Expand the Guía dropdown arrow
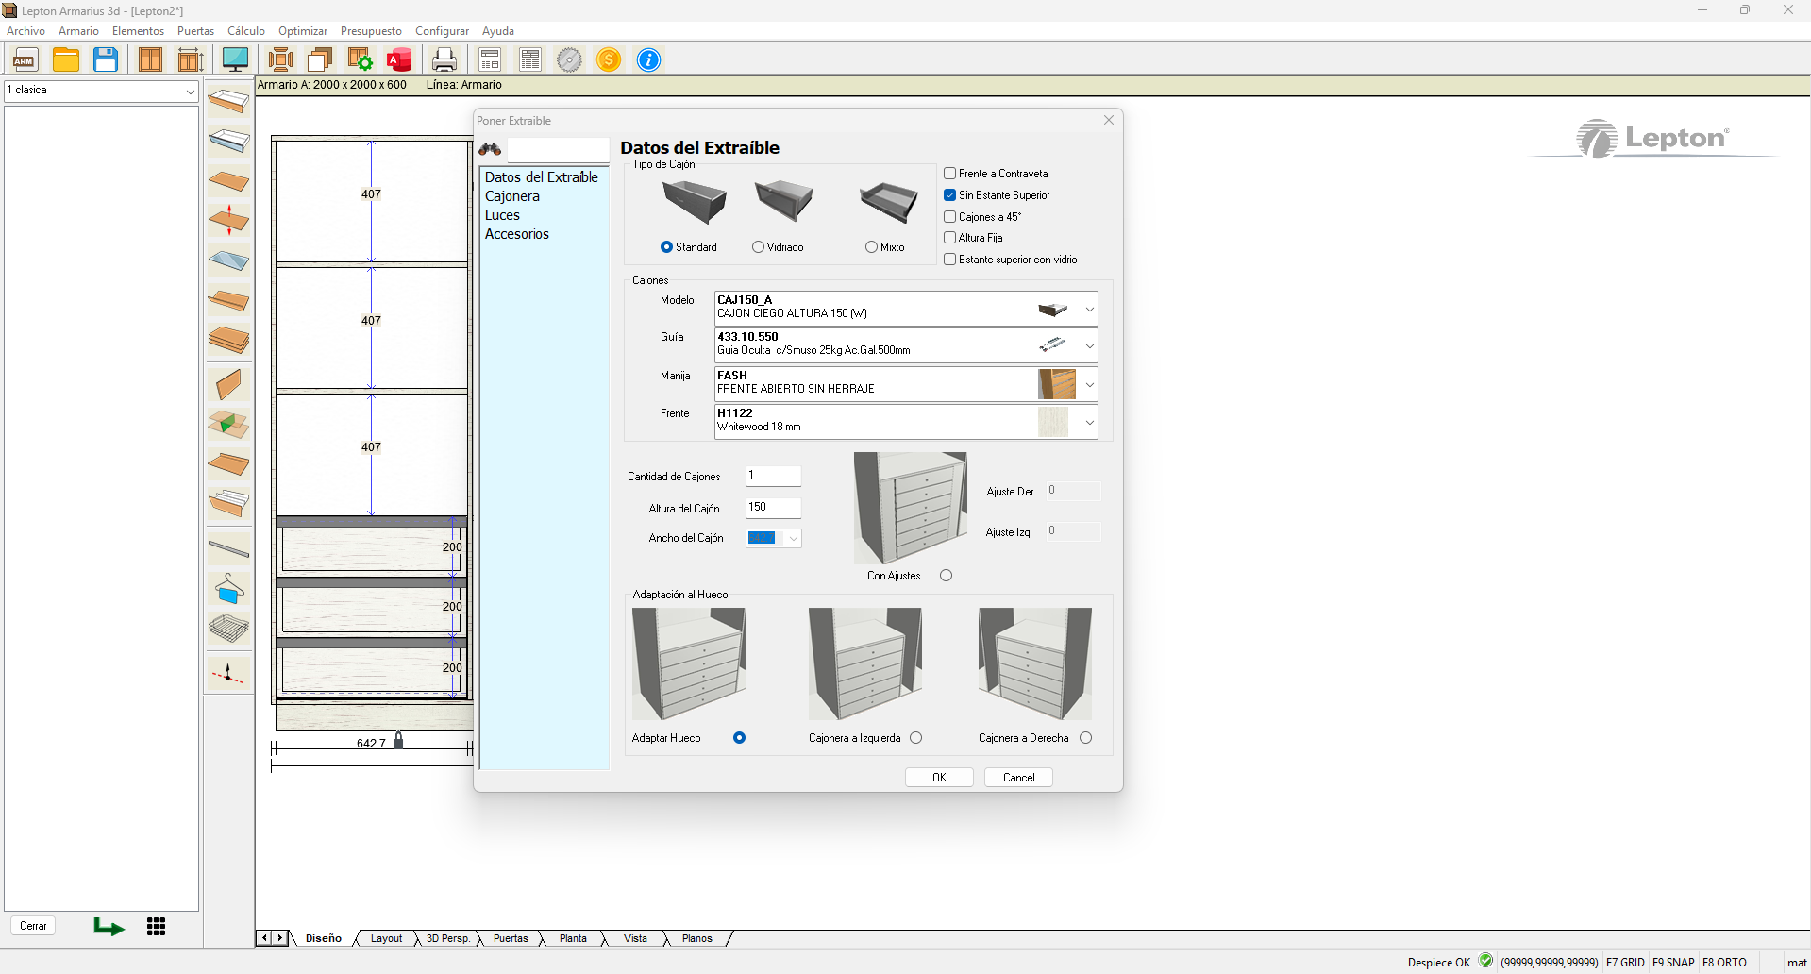Viewport: 1811px width, 974px height. coord(1089,345)
